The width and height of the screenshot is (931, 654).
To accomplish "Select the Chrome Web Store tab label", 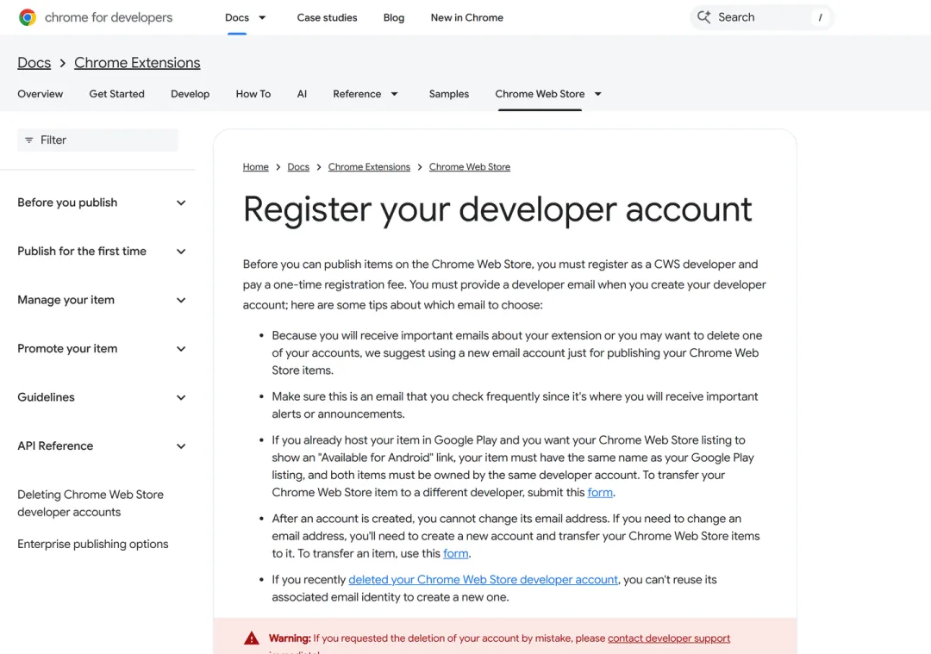I will 540,94.
